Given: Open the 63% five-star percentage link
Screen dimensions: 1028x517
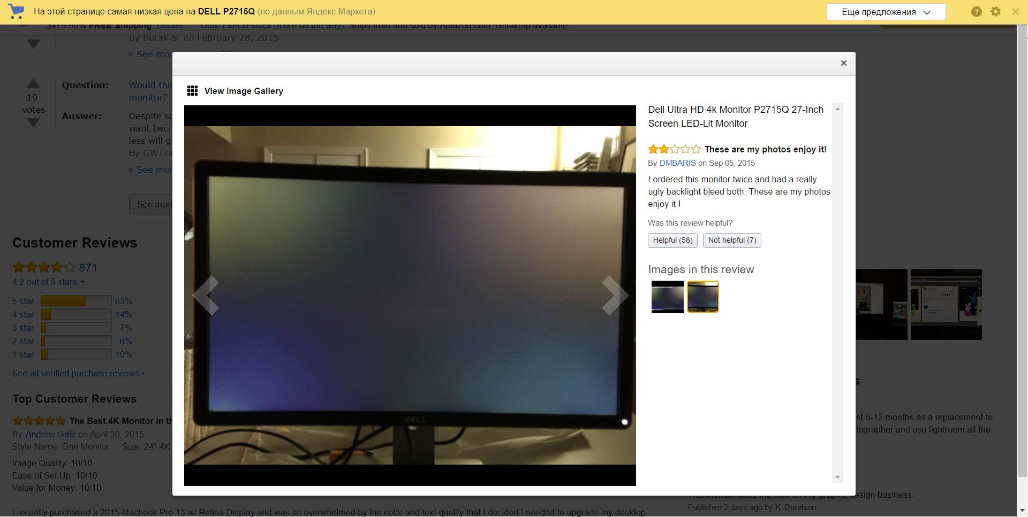Looking at the screenshot, I should click(123, 301).
